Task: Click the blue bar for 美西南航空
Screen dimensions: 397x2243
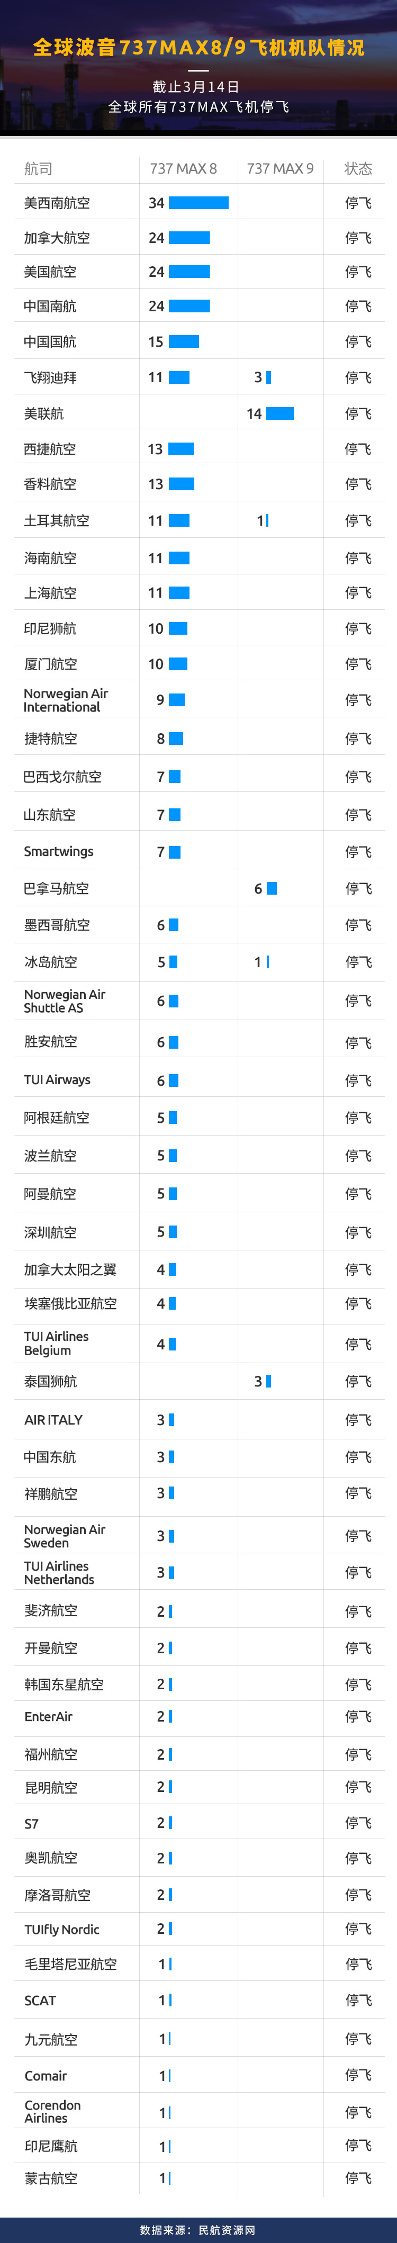Action: click(198, 203)
